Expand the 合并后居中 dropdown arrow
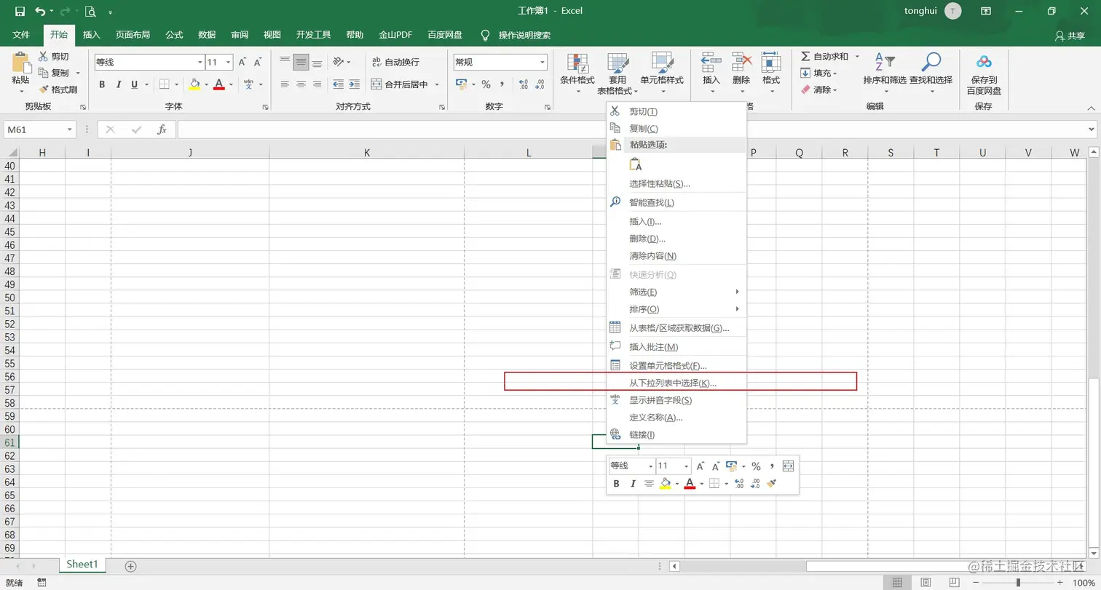The height and width of the screenshot is (590, 1101). pyautogui.click(x=437, y=84)
